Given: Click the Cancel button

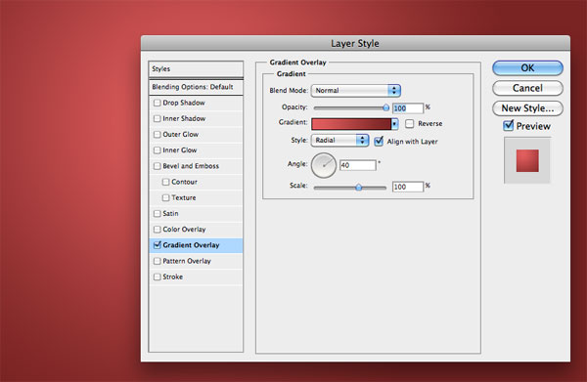Looking at the screenshot, I should point(527,88).
